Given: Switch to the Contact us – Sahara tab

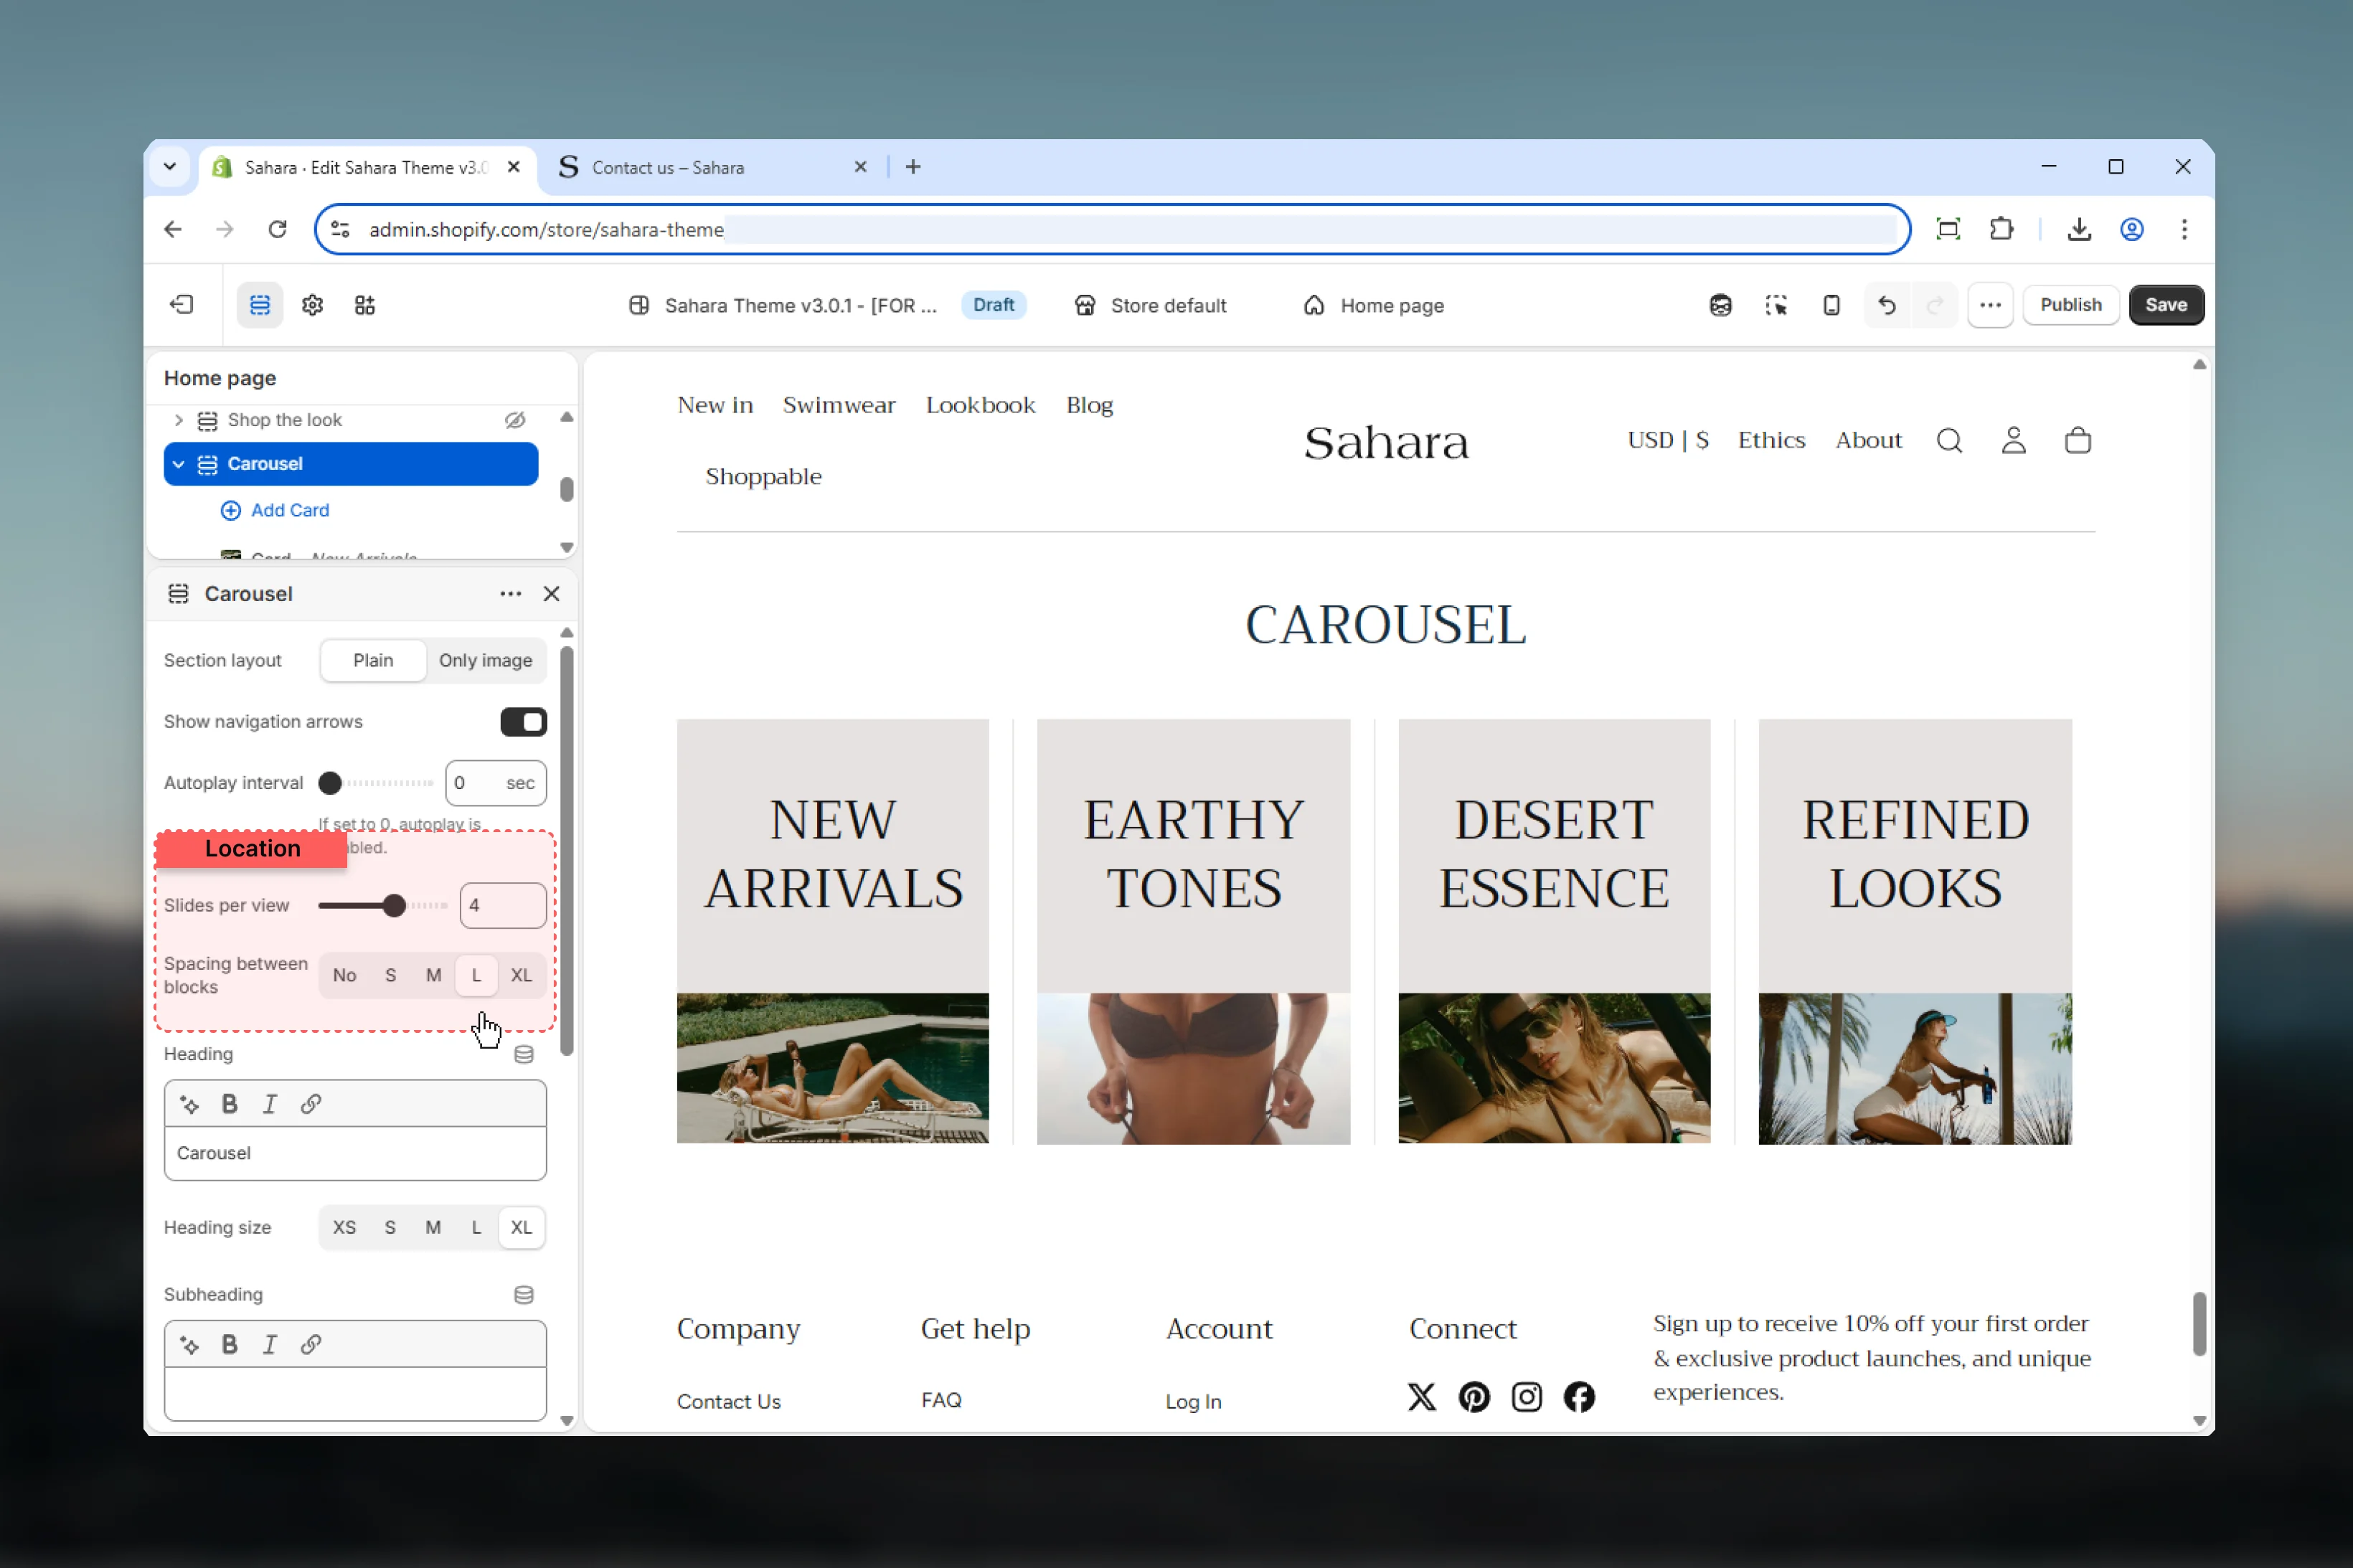Looking at the screenshot, I should pos(712,168).
